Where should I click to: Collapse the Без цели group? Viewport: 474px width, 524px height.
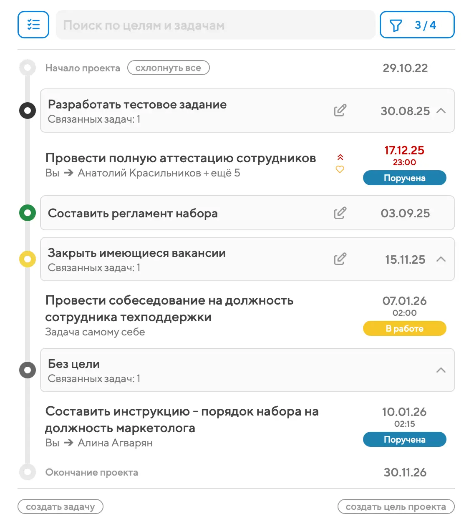(x=441, y=370)
